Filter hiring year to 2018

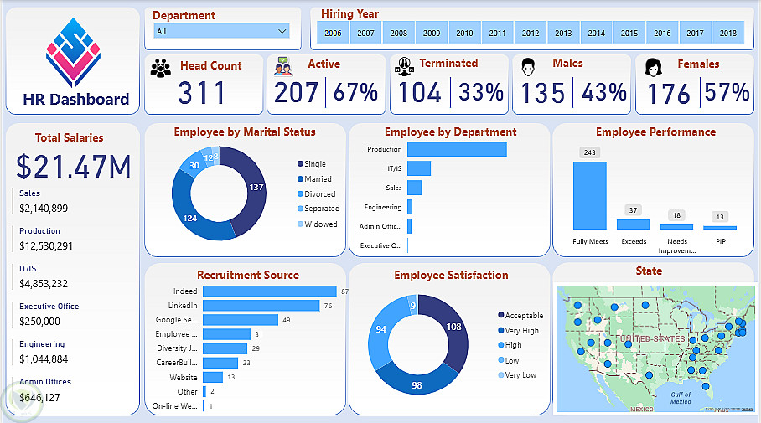[728, 33]
